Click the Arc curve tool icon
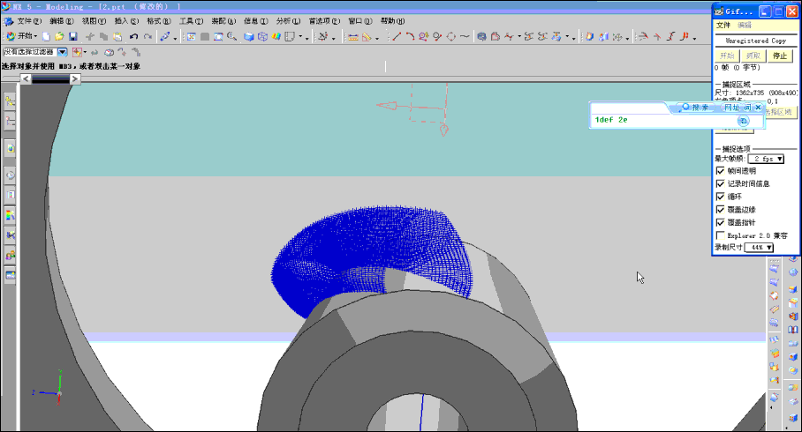Screen dimensions: 802x432 410,36
